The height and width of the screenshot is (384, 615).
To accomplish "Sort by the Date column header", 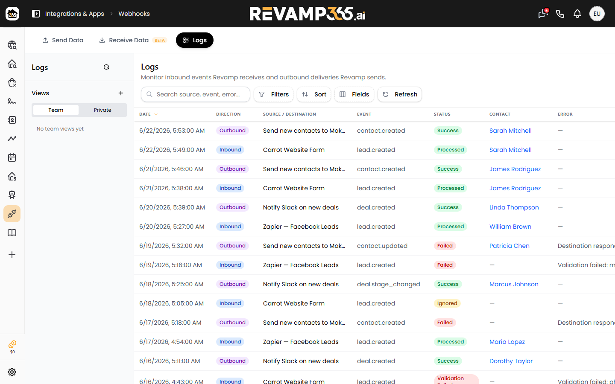I will coord(148,114).
